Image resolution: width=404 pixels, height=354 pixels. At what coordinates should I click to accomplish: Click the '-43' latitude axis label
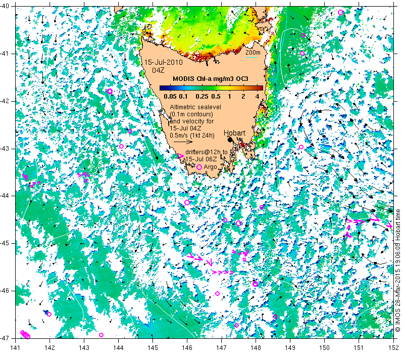point(5,149)
